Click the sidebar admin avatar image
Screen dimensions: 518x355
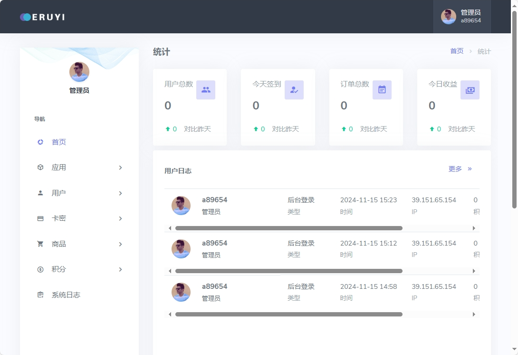[x=79, y=72]
